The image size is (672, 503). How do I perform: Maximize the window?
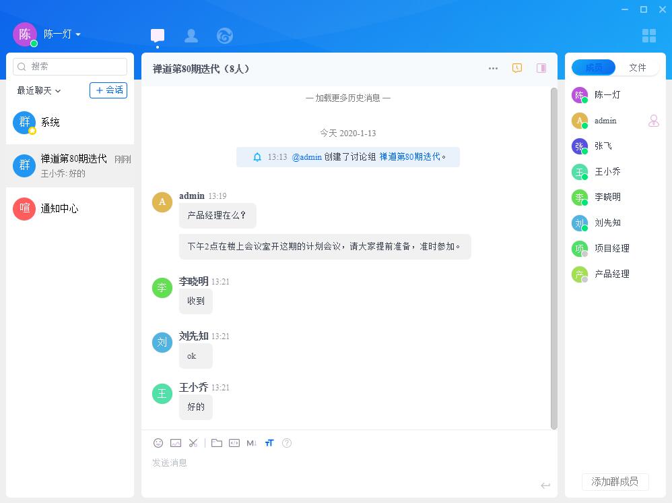644,9
